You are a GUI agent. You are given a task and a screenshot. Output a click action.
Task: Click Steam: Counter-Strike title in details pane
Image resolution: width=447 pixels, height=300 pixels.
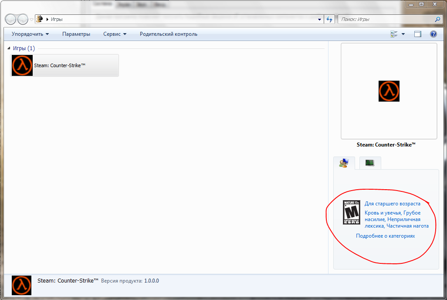pyautogui.click(x=68, y=280)
